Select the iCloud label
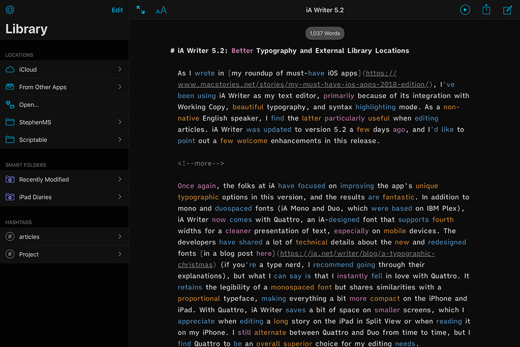This screenshot has width=520, height=347. tap(28, 69)
